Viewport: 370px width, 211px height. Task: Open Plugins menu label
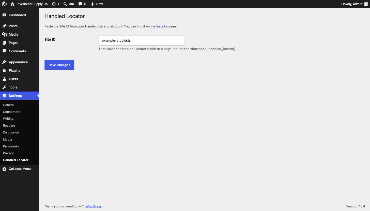click(x=14, y=70)
